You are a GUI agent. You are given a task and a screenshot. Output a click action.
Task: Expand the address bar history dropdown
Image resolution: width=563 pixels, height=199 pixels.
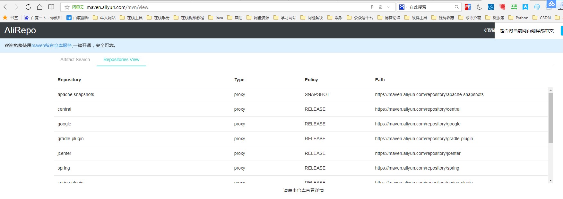tap(389, 7)
